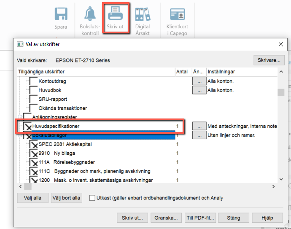This screenshot has height=229, width=291.
Task: Click the vertical scrollbar thumb
Action: pyautogui.click(x=281, y=92)
